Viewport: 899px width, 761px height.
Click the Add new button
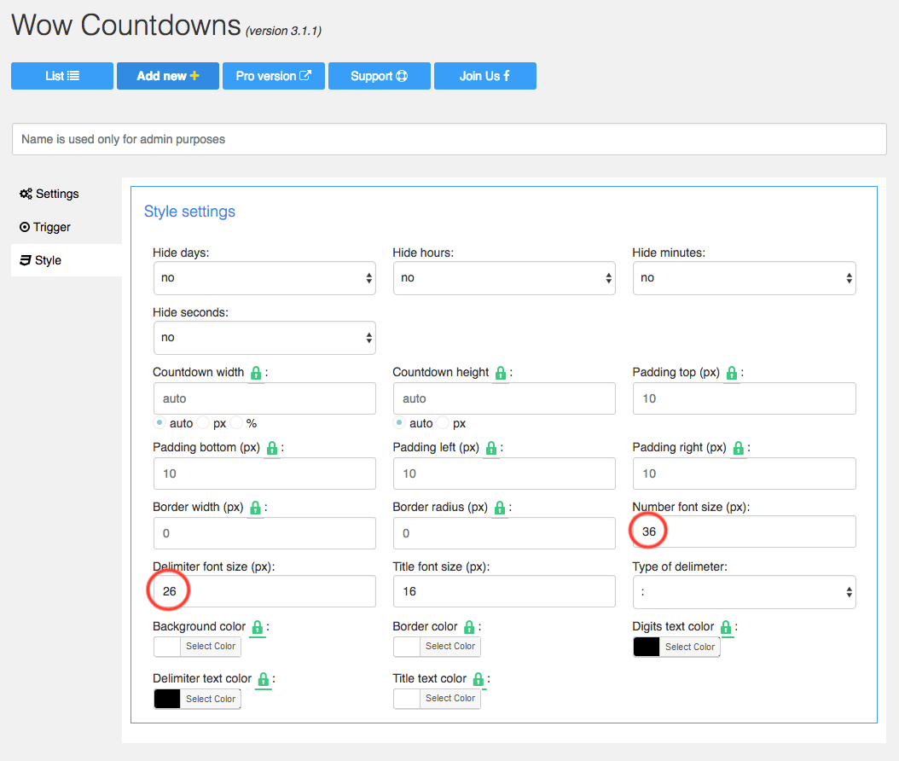(x=168, y=76)
